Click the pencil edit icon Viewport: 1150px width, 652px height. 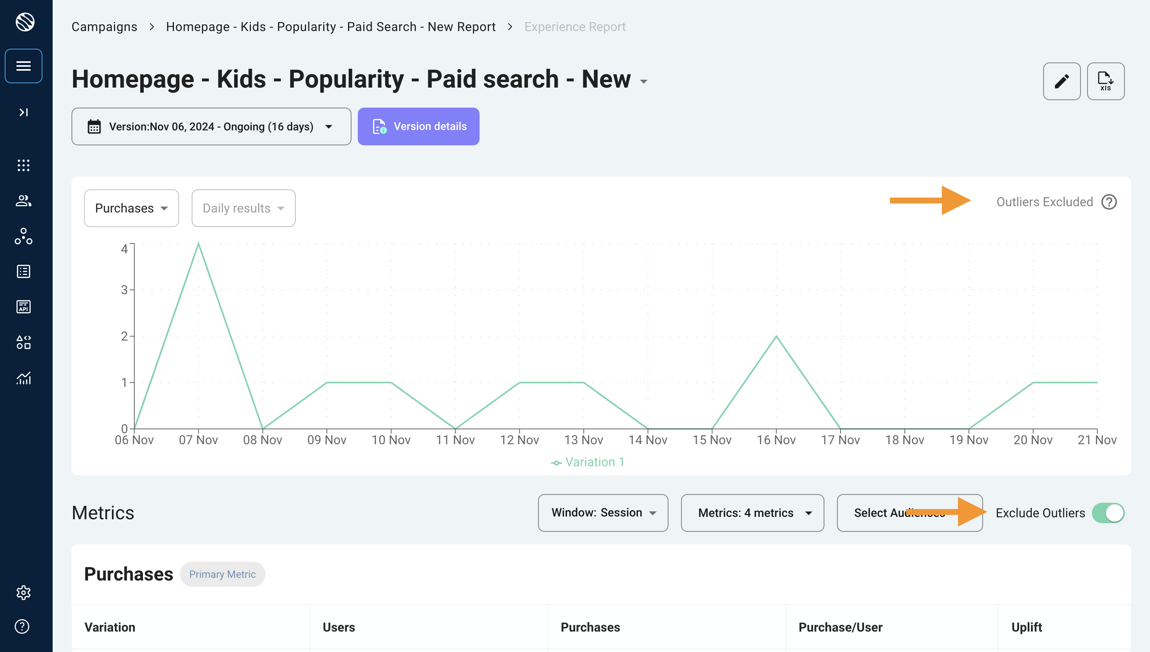(1061, 81)
